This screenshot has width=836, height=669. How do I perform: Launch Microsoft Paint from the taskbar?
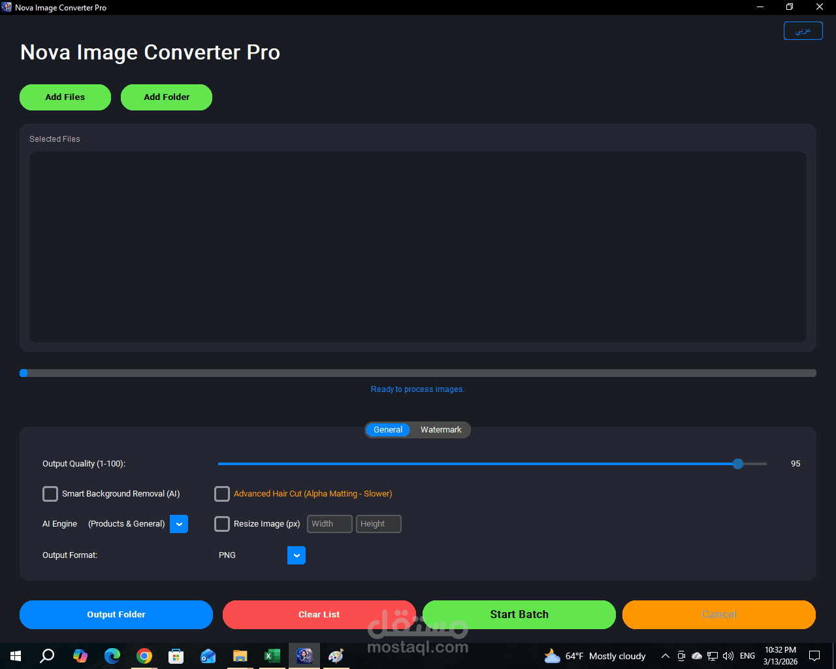(x=336, y=655)
